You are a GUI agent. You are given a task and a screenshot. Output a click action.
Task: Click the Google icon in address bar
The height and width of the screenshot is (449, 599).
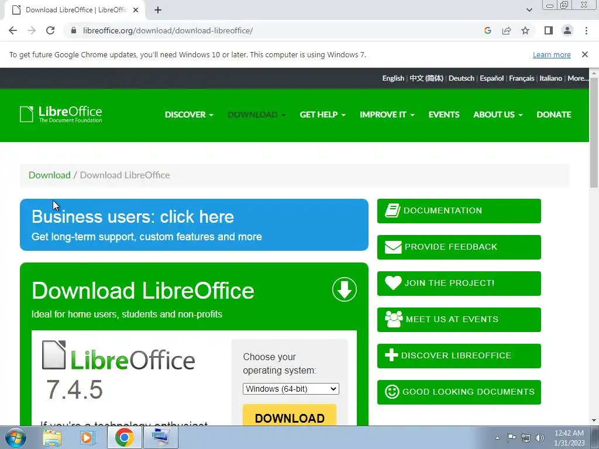(x=487, y=30)
